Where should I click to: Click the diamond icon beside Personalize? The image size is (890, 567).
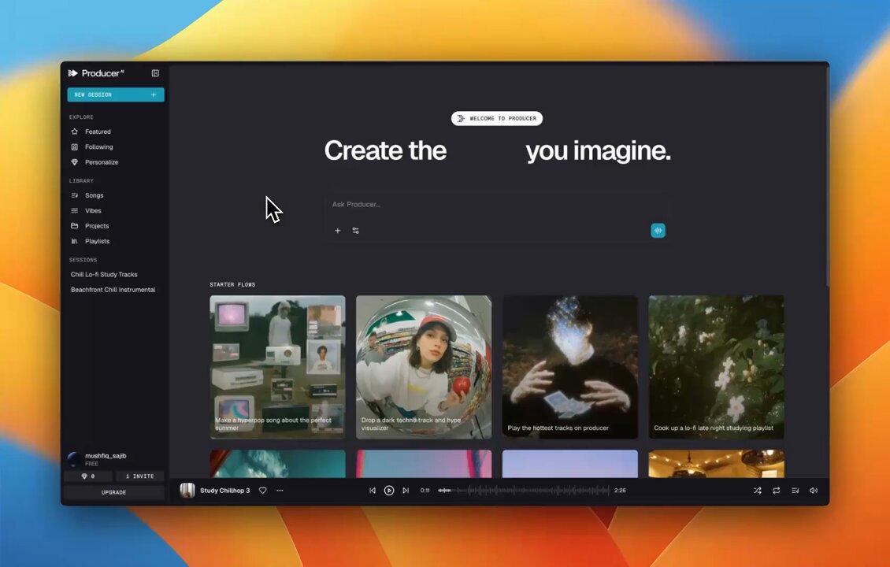point(74,162)
